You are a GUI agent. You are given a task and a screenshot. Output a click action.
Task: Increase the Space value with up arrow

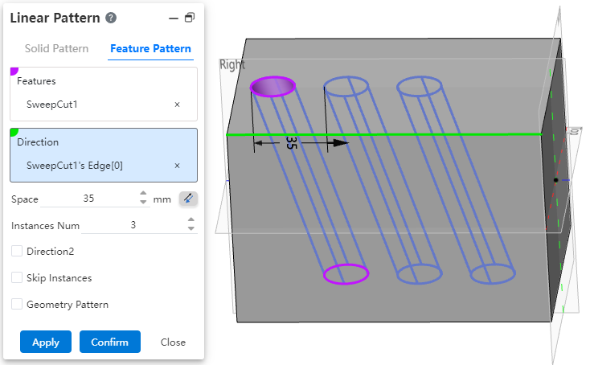pos(143,194)
